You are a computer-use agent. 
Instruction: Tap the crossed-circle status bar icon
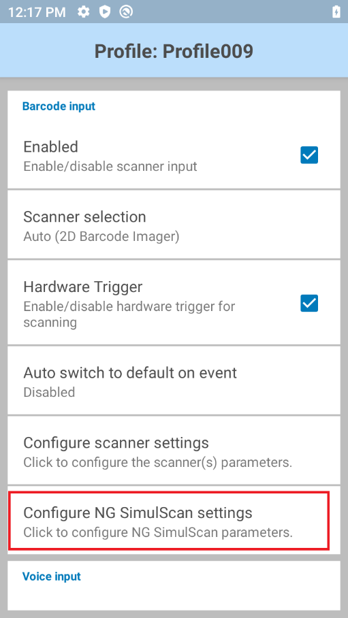(x=126, y=12)
